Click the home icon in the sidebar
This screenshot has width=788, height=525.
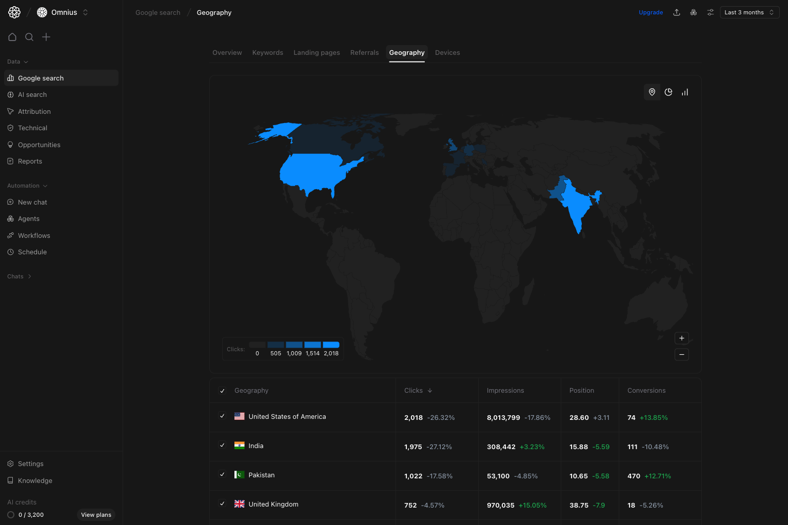coord(12,37)
